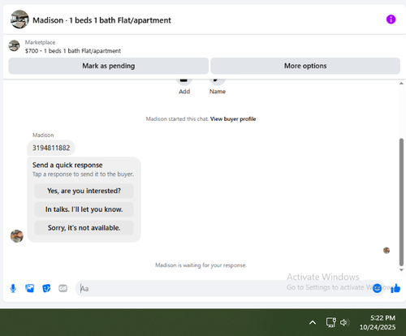Focus the Aa message input field
Image resolution: width=406 pixels, height=336 pixels.
(230, 288)
